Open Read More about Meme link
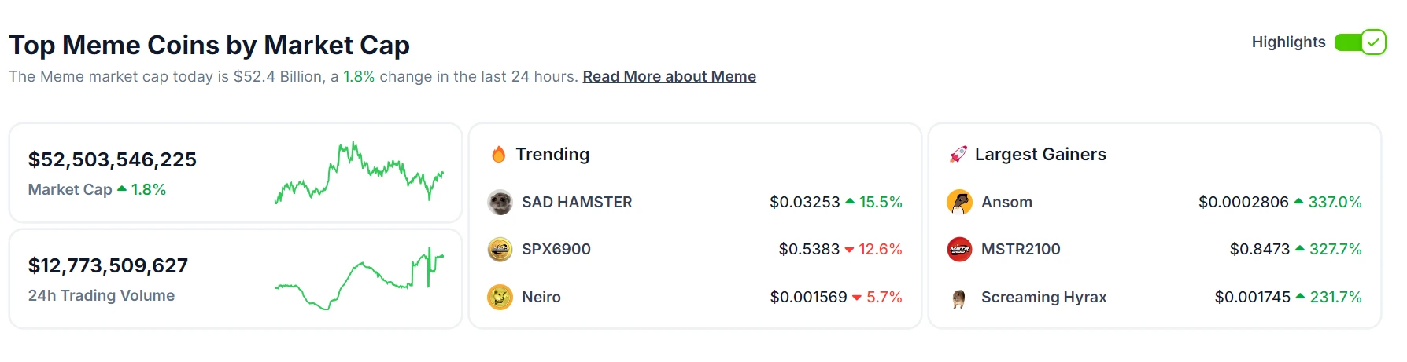Viewport: 1407px width, 362px height. click(669, 77)
